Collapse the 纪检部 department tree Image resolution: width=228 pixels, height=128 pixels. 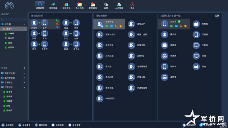click(x=24, y=24)
